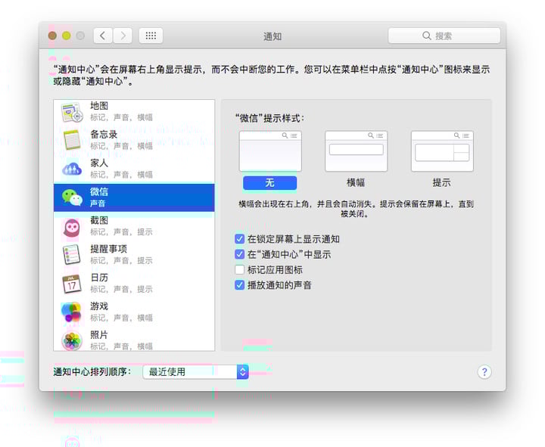Click the 备忘录 notes app icon

click(x=72, y=140)
